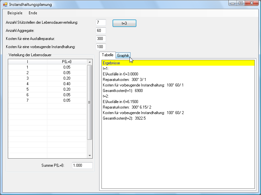This screenshot has height=195, width=261.
Task: Maximize the Instandhaltungsplanung window
Action: (241, 3)
